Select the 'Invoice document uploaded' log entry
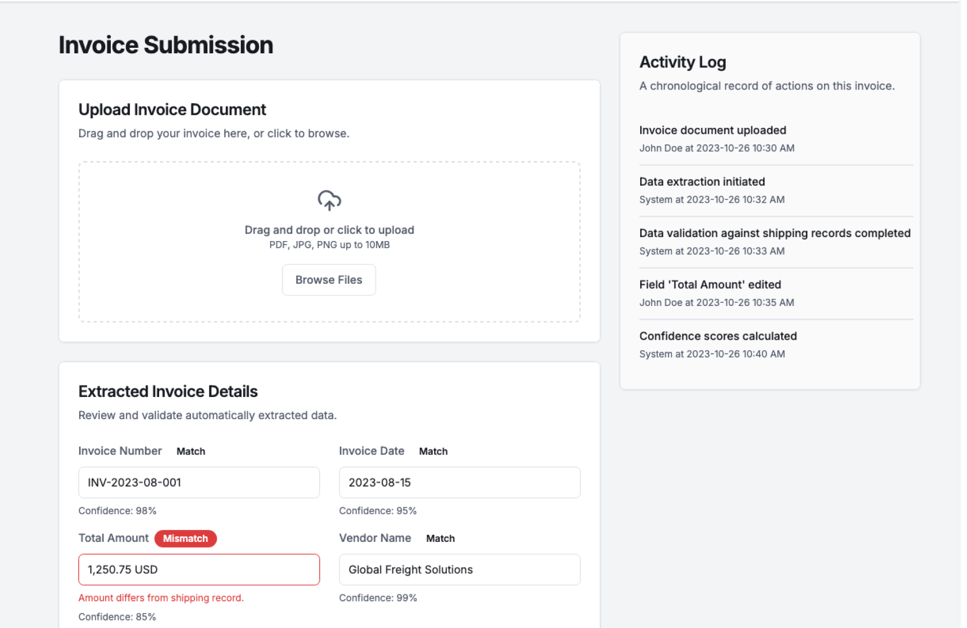The width and height of the screenshot is (967, 628). [712, 130]
